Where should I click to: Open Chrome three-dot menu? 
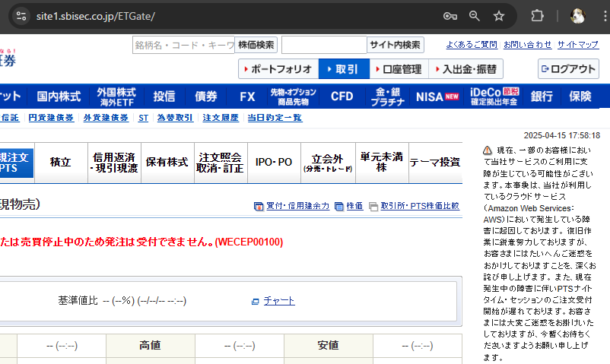coord(601,16)
